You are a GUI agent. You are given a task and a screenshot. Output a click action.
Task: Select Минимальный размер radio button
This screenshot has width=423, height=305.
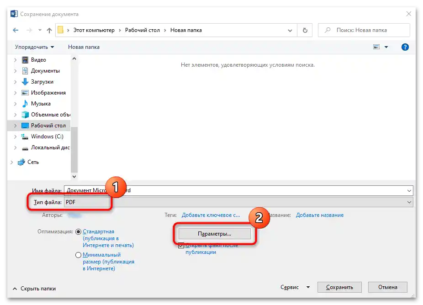coord(78,255)
